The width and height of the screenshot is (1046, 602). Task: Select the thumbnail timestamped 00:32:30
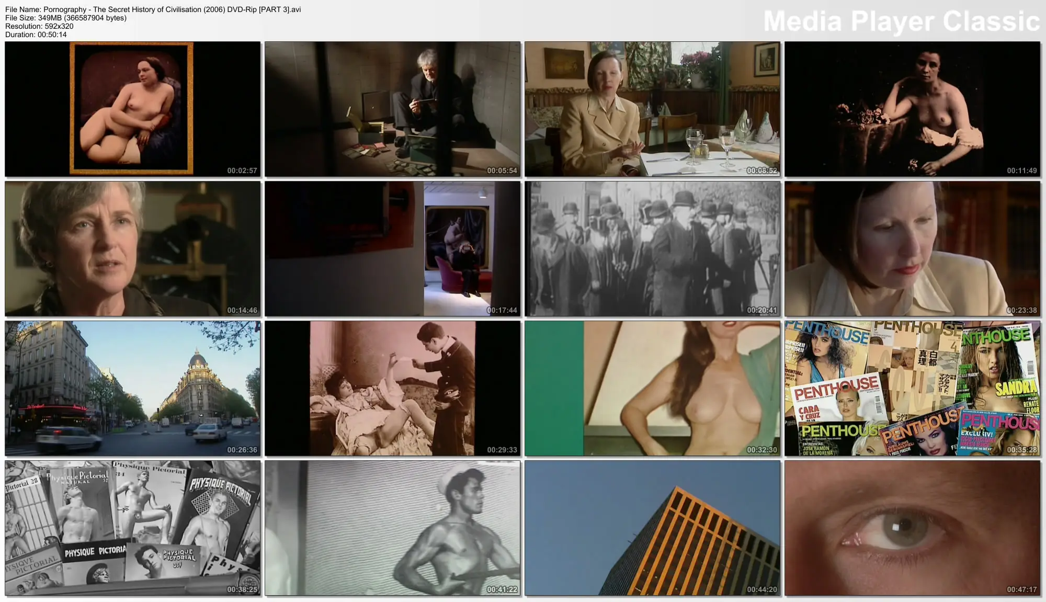[x=653, y=388]
